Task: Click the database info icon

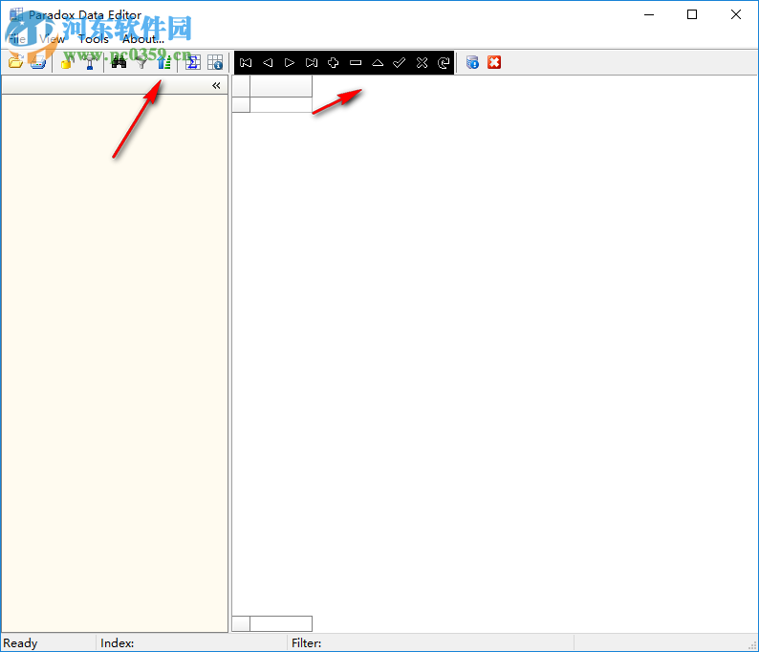Action: [472, 62]
